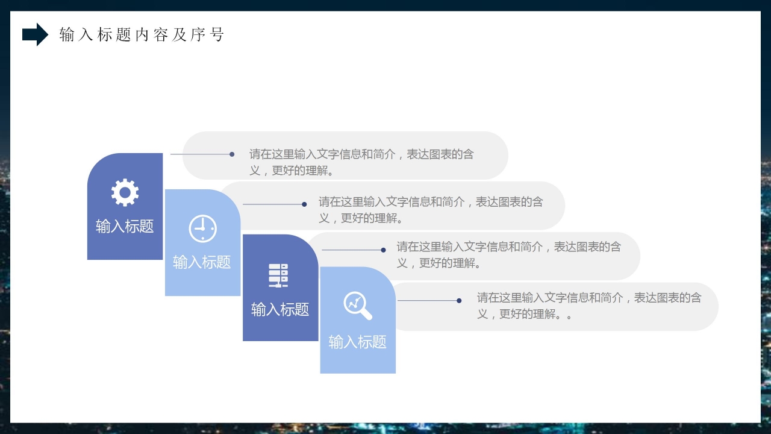Select the gear icon on the first card
The width and height of the screenshot is (771, 434).
[x=124, y=191]
